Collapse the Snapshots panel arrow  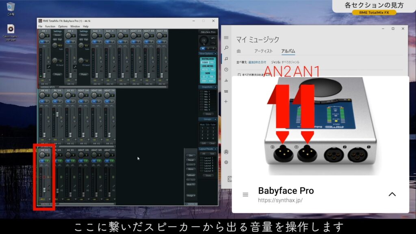[x=215, y=87]
